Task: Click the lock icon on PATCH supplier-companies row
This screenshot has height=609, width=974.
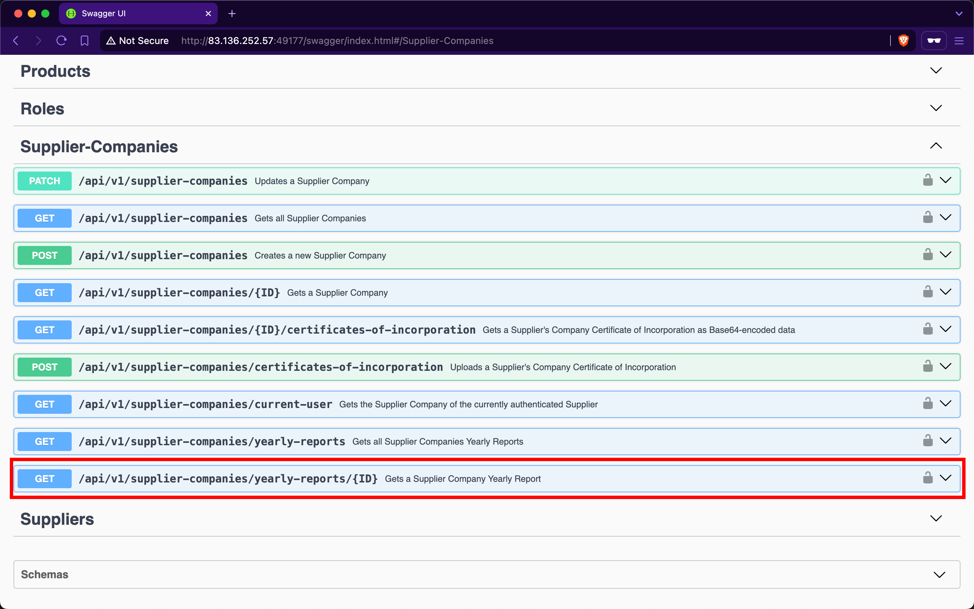Action: tap(928, 180)
